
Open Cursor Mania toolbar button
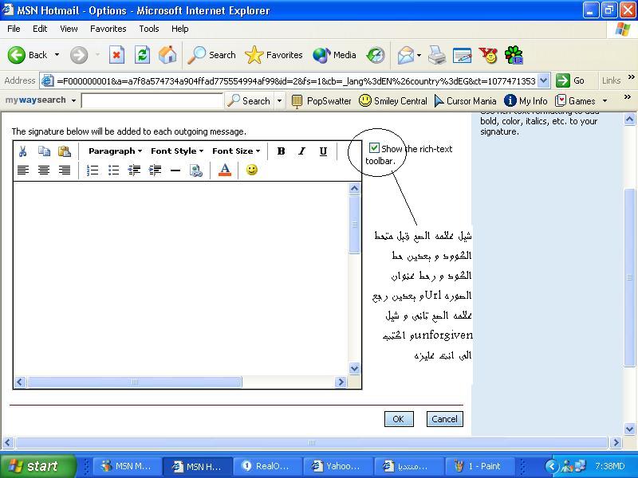click(465, 100)
